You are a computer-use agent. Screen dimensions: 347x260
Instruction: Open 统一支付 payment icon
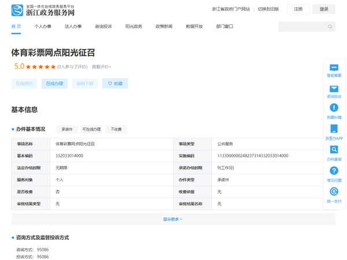pyautogui.click(x=334, y=192)
